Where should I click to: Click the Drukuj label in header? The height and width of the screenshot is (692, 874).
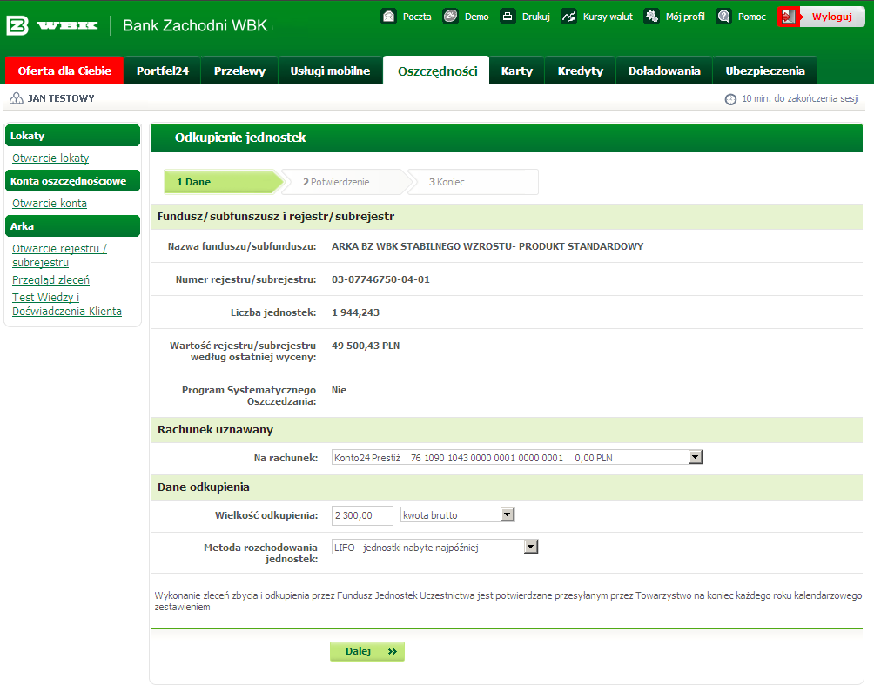click(x=535, y=17)
